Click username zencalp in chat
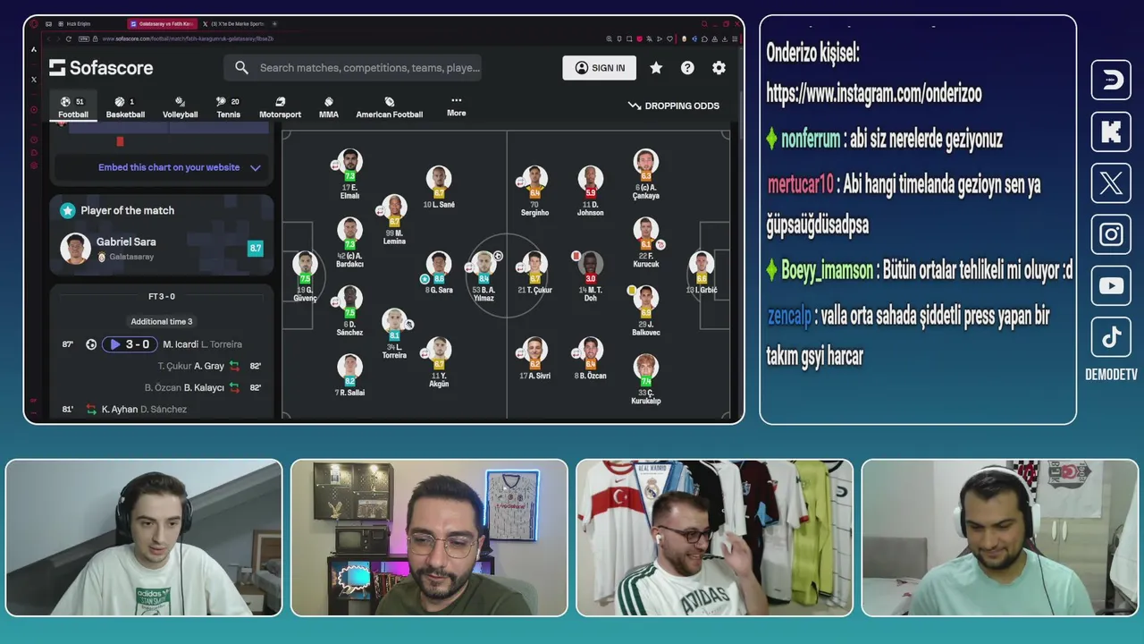1144x644 pixels. click(789, 316)
